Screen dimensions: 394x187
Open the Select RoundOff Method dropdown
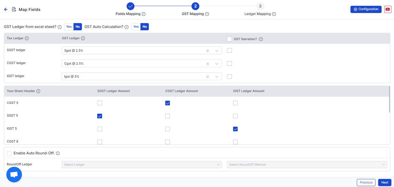pyautogui.click(x=307, y=164)
